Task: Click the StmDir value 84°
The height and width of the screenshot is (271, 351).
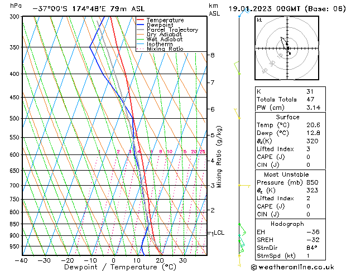Action: click(x=312, y=248)
